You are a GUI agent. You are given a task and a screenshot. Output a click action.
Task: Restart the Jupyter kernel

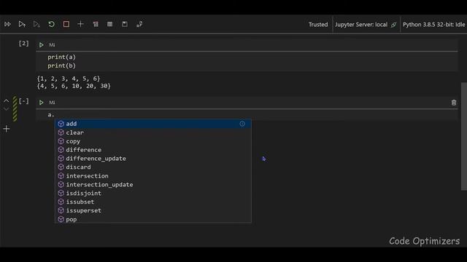pos(51,24)
